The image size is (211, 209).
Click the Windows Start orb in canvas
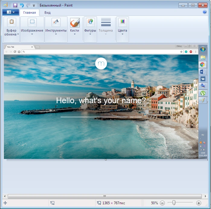pyautogui.click(x=203, y=49)
